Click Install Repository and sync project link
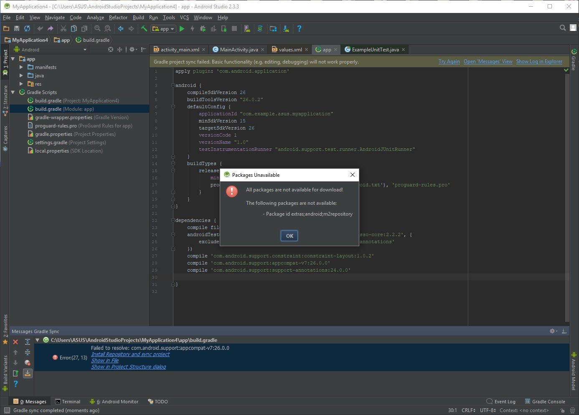Screen dimensions: 579x415 [x=130, y=354]
